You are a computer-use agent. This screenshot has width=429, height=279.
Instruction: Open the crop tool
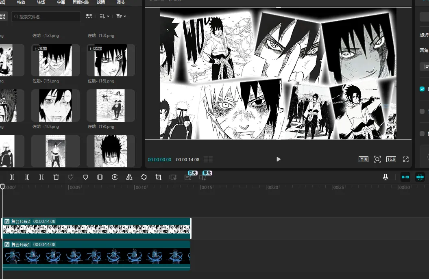159,177
